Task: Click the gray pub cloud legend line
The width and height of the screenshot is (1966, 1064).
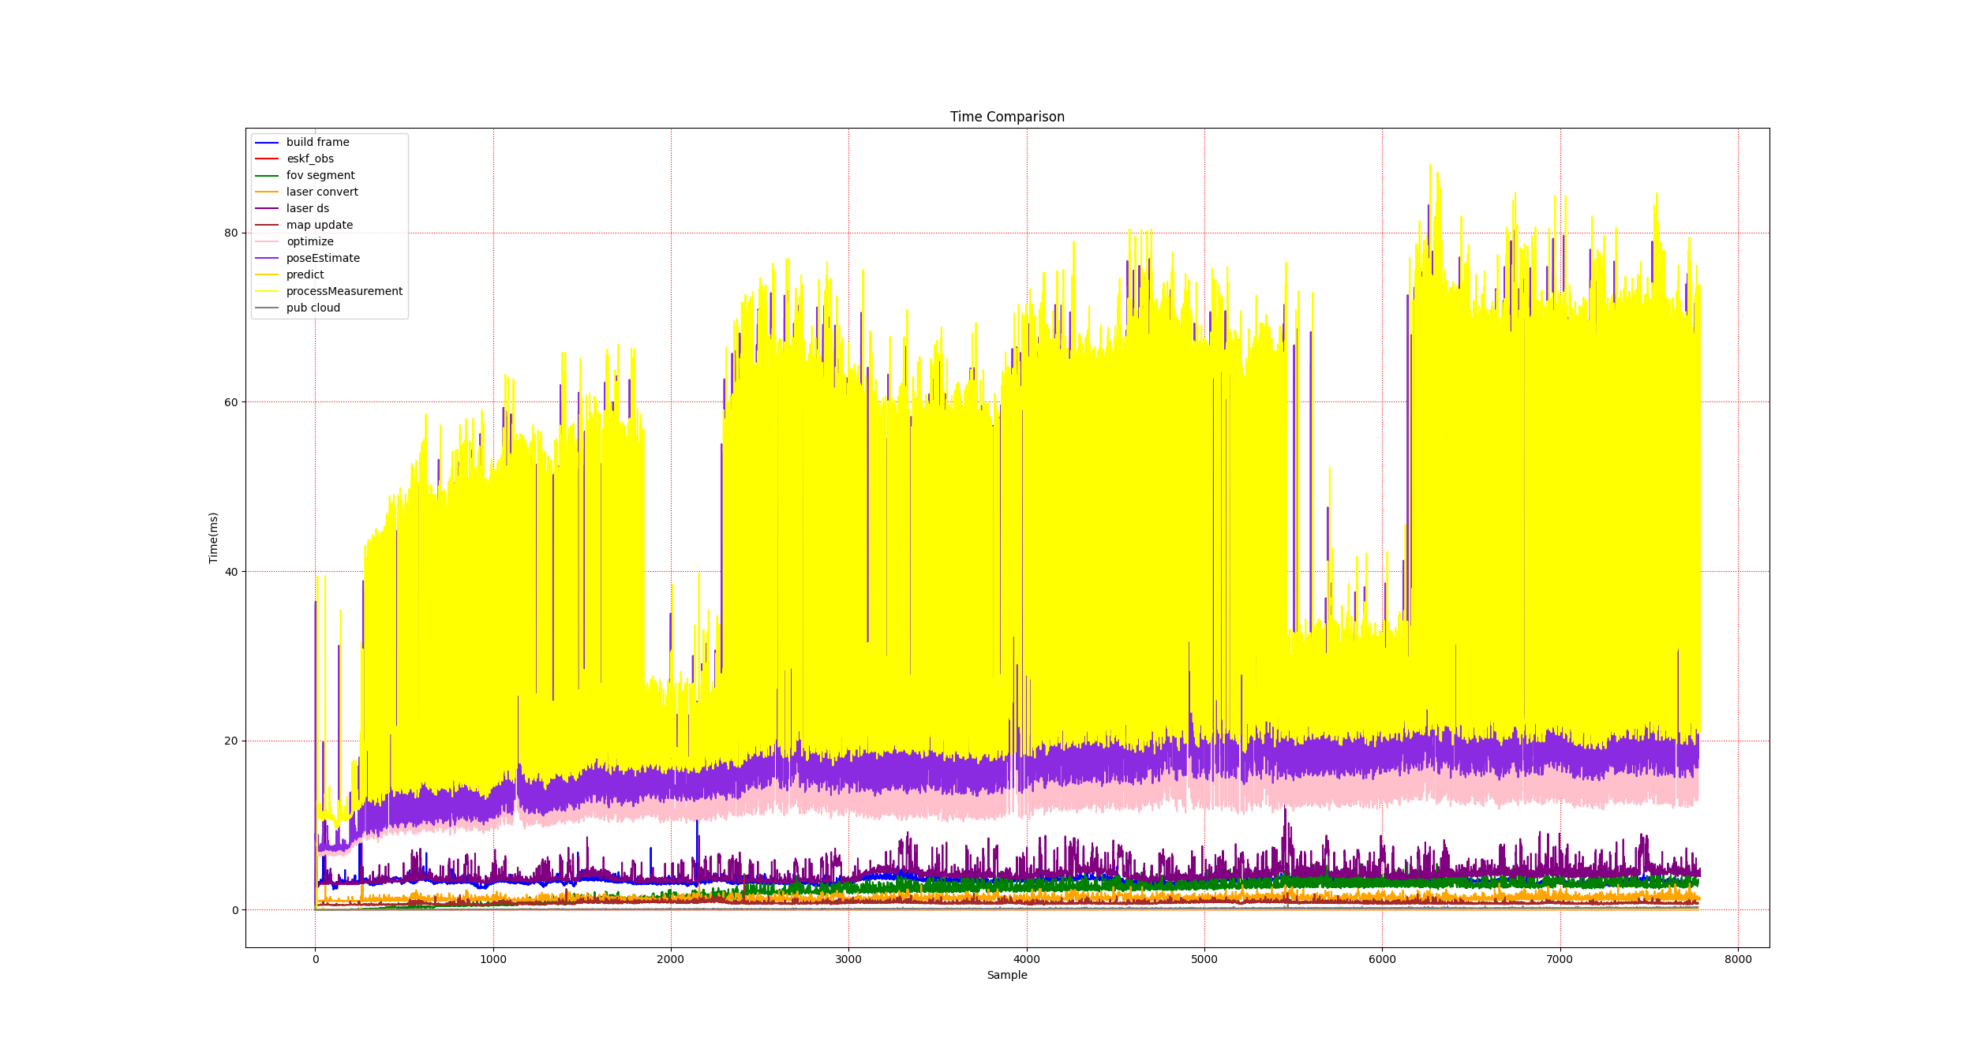Action: 267,308
